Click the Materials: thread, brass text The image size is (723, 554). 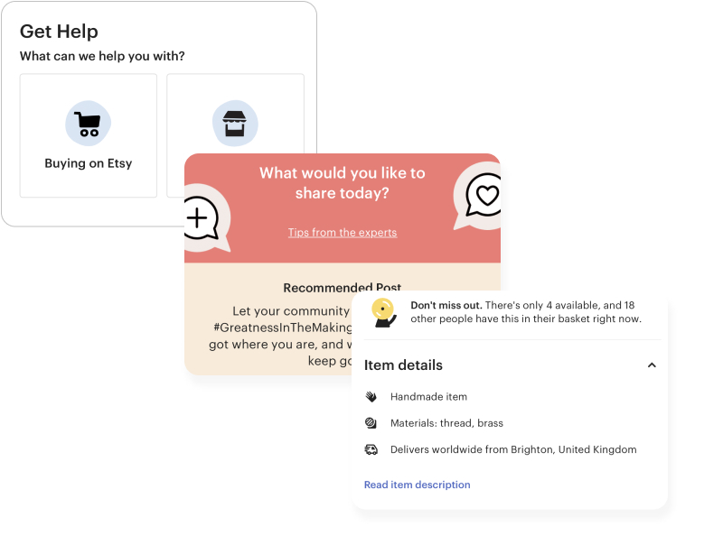[446, 423]
